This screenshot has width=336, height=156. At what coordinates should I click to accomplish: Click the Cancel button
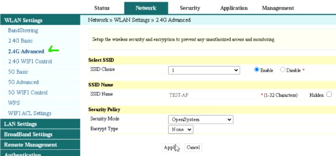click(x=193, y=148)
